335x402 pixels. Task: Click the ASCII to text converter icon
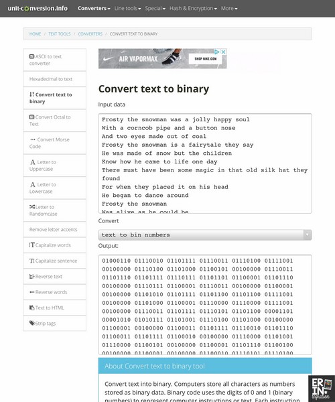tap(31, 56)
